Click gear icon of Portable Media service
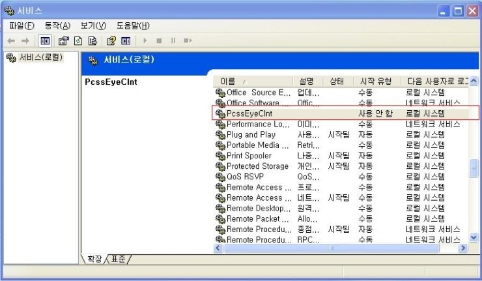482x281 pixels. tap(220, 145)
